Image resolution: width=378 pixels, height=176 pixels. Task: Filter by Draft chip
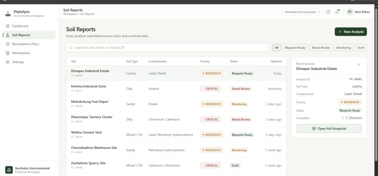pos(361,47)
